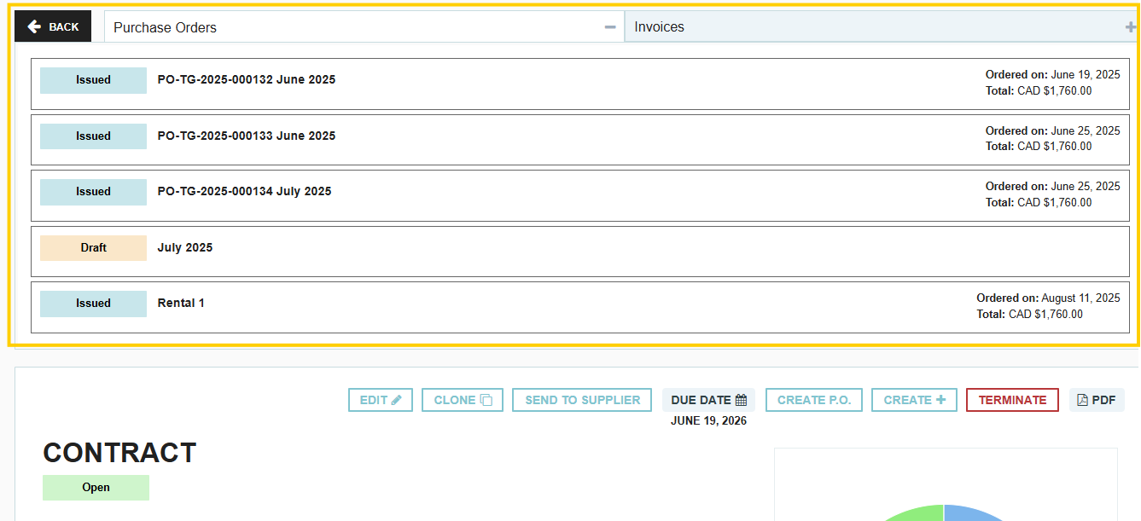Export the contract as PDF
1141x521 pixels.
[x=1097, y=400]
